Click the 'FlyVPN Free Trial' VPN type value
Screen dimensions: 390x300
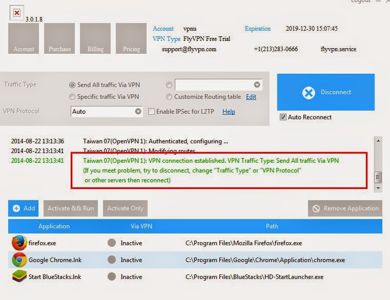tap(207, 39)
